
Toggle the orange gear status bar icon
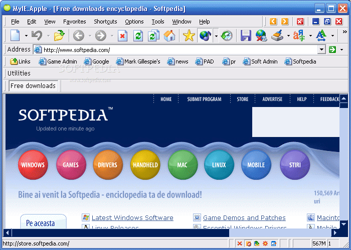pyautogui.click(x=265, y=243)
